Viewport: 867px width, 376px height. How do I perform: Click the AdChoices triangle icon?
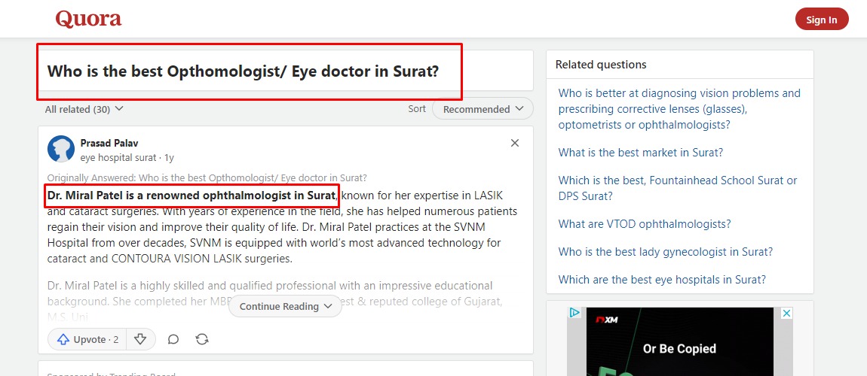(x=574, y=313)
